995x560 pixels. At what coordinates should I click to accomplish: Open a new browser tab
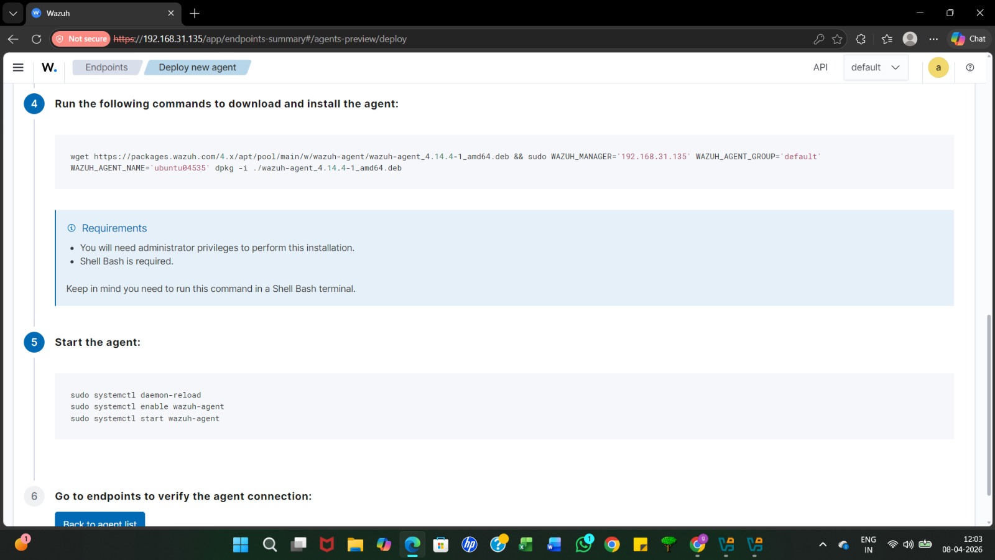[195, 13]
